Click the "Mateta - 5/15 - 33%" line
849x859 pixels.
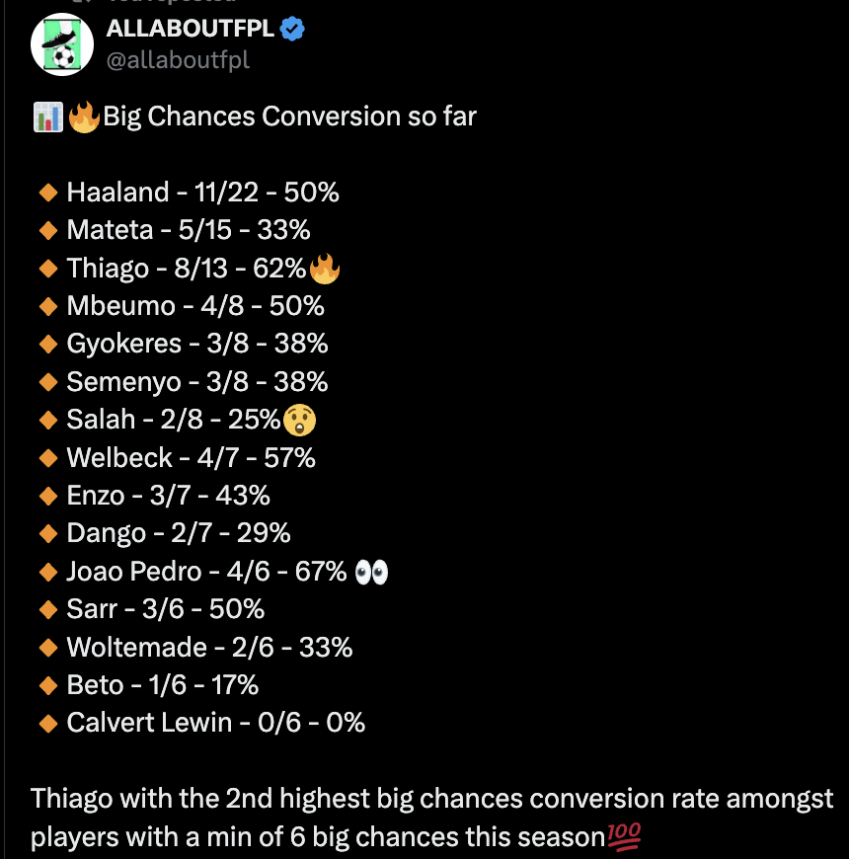[188, 230]
